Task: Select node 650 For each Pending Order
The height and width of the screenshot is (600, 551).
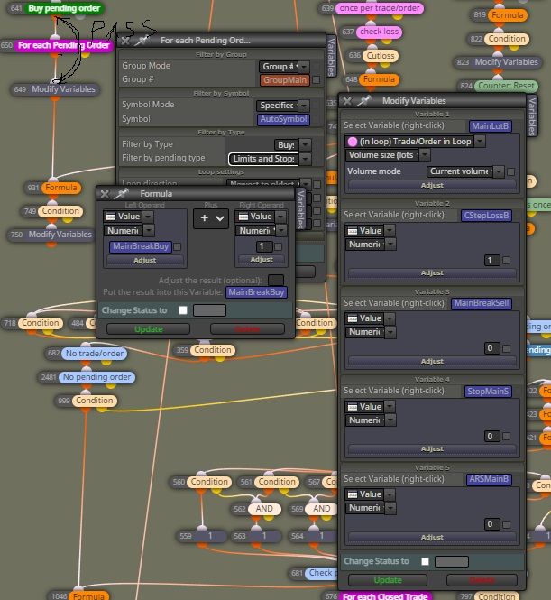Action: [x=64, y=45]
